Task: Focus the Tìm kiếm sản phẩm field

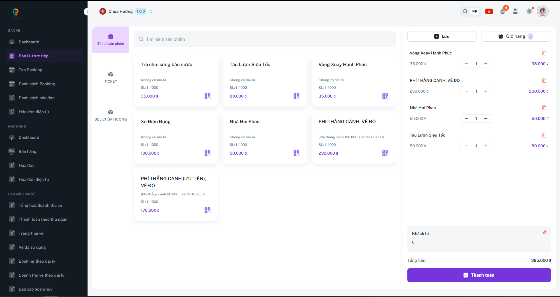Action: pos(265,39)
